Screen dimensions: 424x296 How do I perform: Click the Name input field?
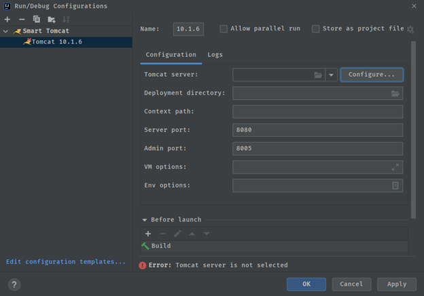click(188, 29)
